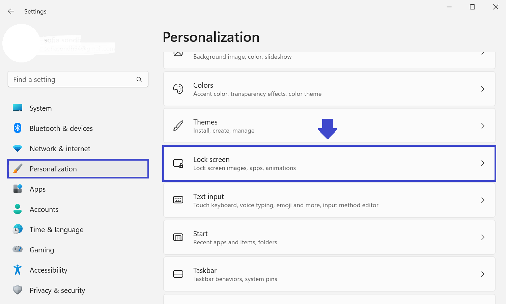Click the user profile picture
Viewport: 506px width, 304px height.
[22, 43]
